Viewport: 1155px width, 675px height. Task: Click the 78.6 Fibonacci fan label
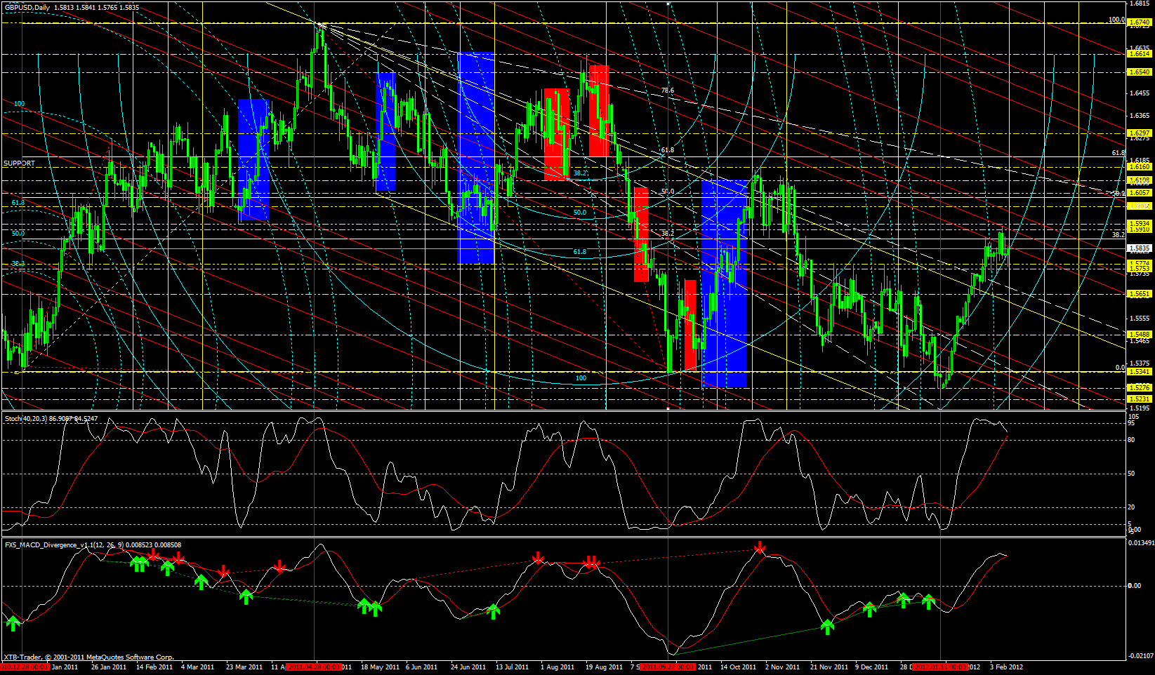668,91
